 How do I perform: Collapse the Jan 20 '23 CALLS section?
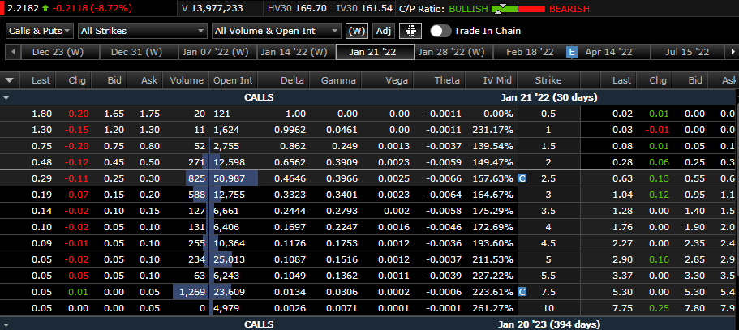pyautogui.click(x=6, y=325)
